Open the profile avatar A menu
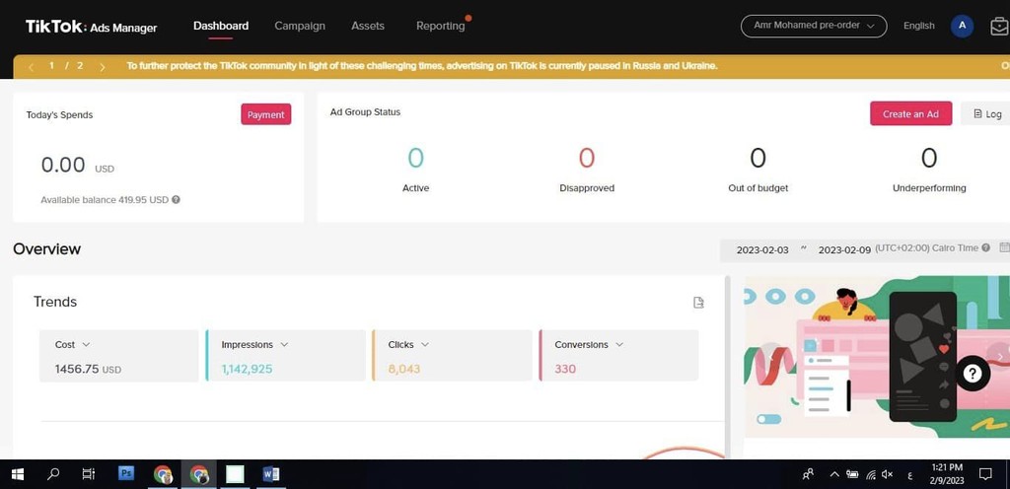This screenshot has height=489, width=1010. pos(963,26)
